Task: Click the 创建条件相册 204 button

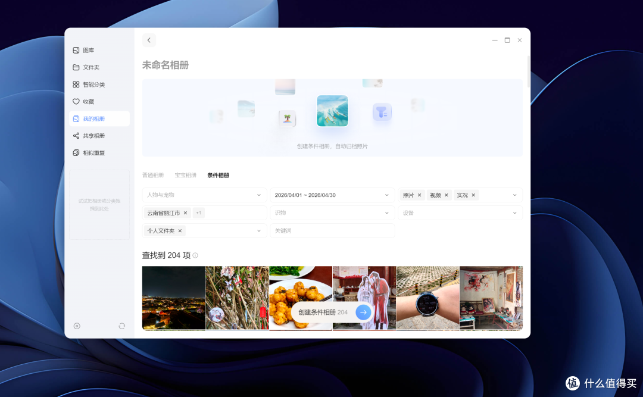Action: coord(332,312)
